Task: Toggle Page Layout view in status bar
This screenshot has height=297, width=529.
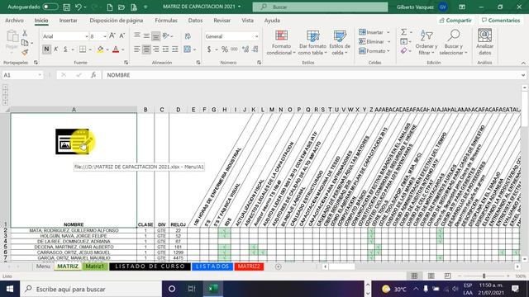Action: click(431, 276)
